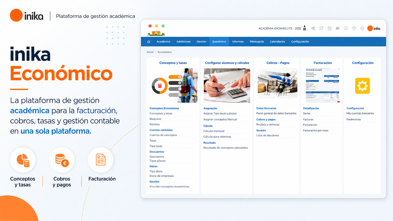Open the chat bubble messages icon
The image size is (393, 221).
coord(338,28)
